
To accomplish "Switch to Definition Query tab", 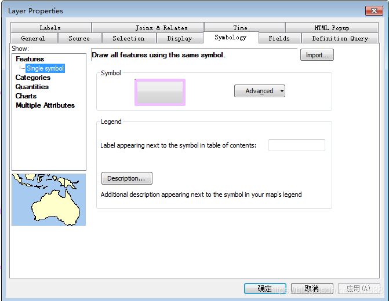I will 340,38.
